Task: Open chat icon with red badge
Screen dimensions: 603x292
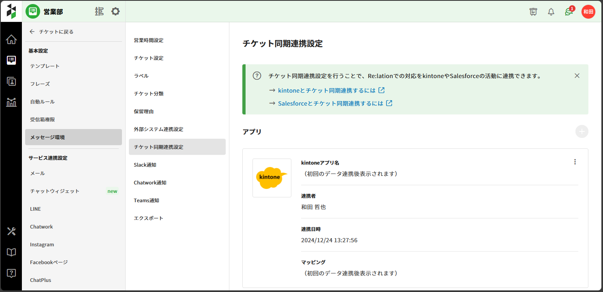Action: [x=569, y=12]
